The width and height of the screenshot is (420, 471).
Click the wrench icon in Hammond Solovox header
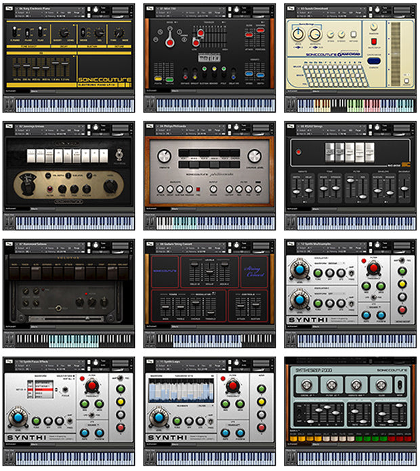[10, 244]
